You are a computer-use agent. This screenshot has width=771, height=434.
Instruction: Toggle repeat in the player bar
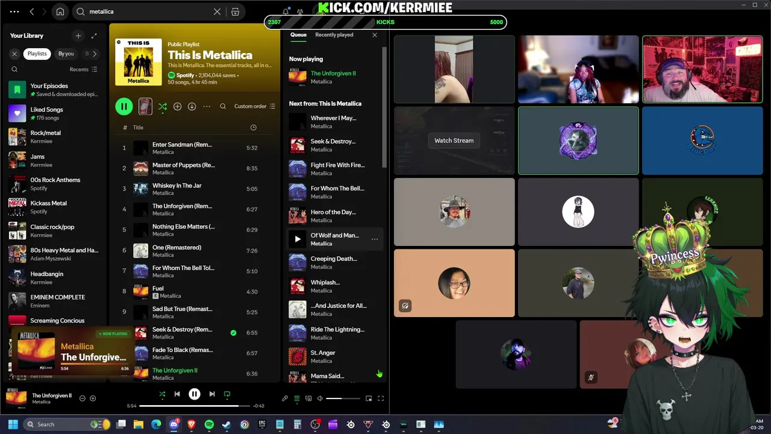[227, 394]
